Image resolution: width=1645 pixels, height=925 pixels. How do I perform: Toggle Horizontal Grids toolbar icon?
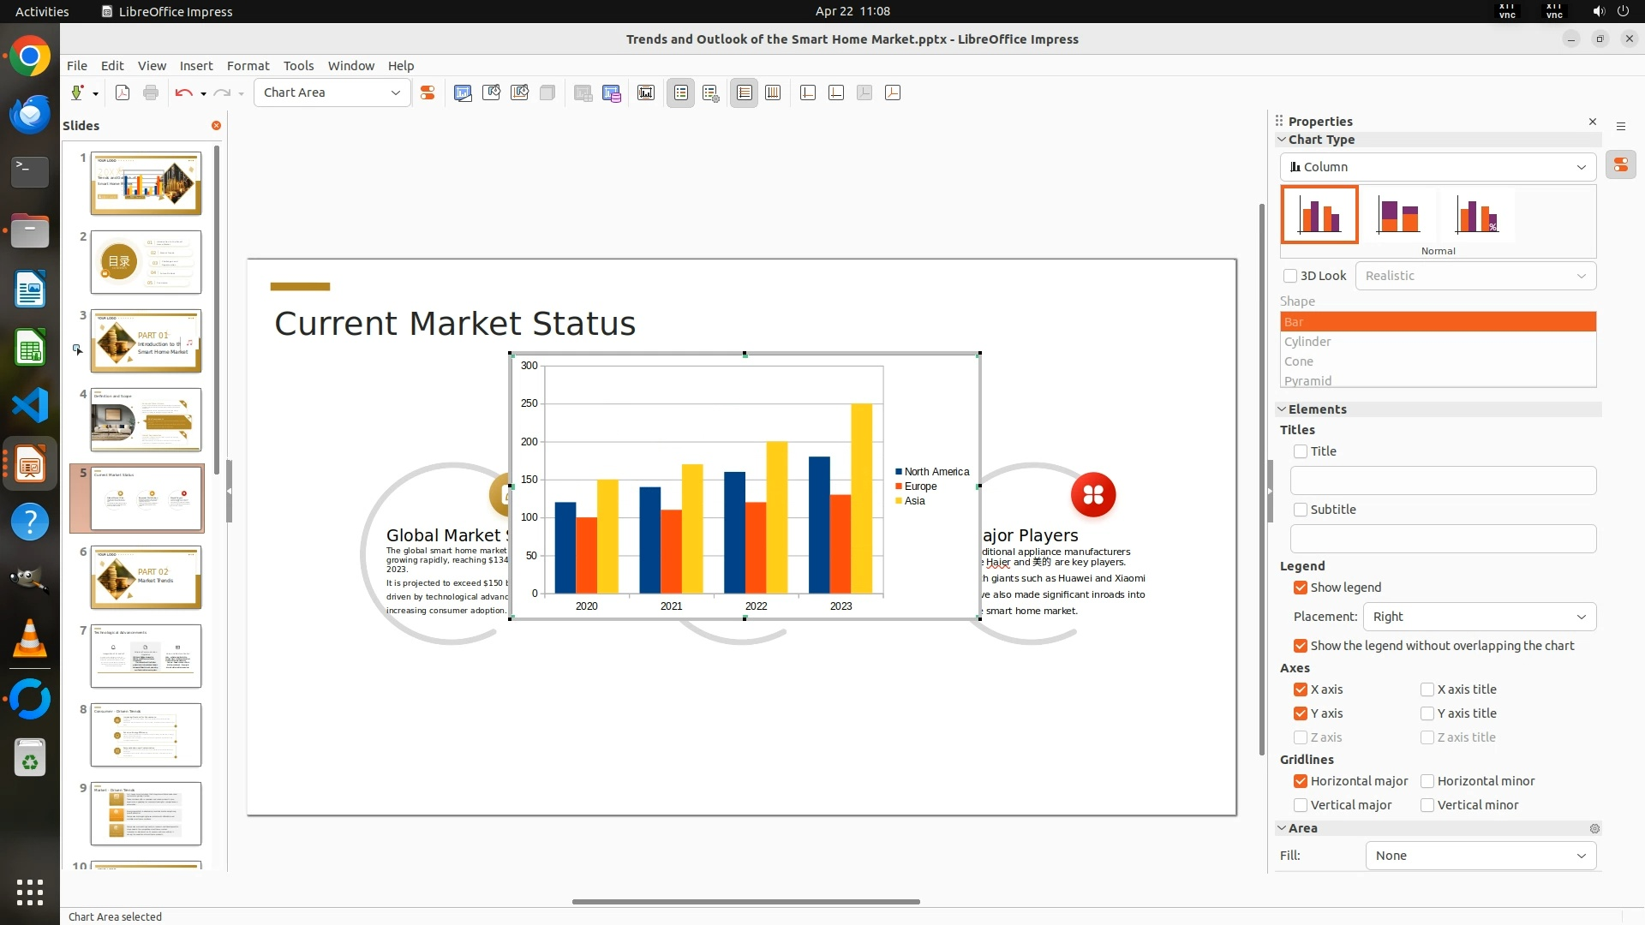[744, 92]
